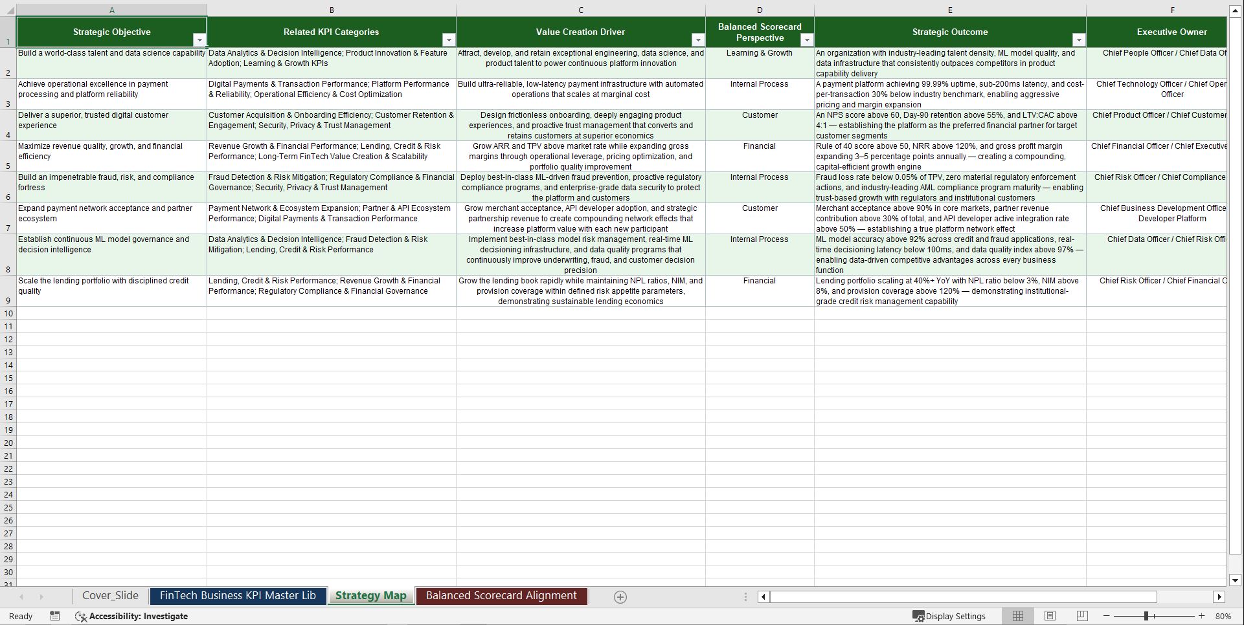Open Balanced Scorecard Perspective filter dropdown
Viewport: 1244px width, 625px height.
pos(807,40)
